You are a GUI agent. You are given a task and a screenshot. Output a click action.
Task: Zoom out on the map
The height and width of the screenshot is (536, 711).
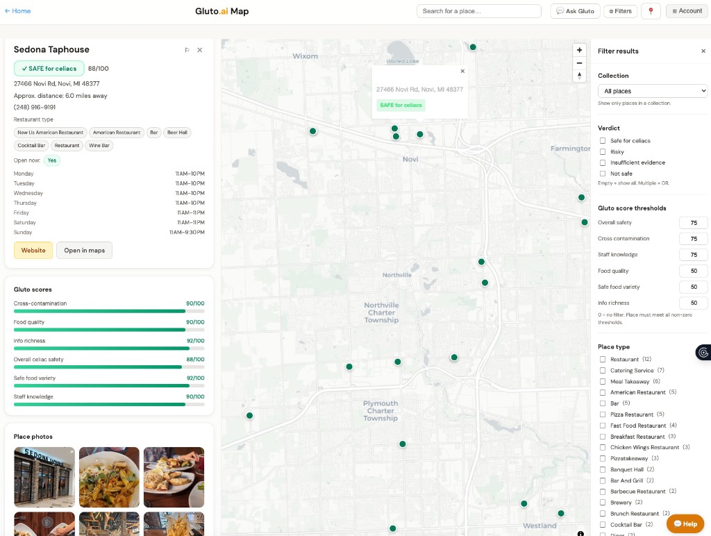click(579, 63)
